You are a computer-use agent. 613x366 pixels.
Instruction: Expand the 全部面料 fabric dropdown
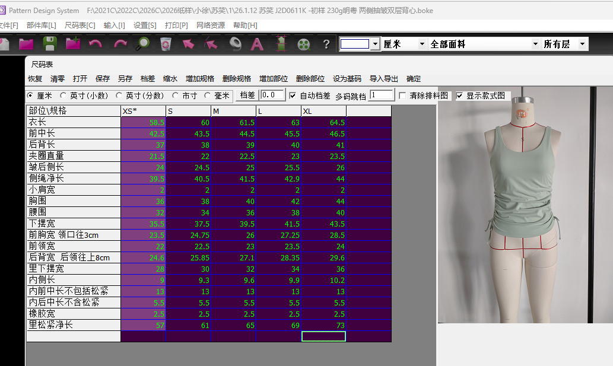click(535, 44)
